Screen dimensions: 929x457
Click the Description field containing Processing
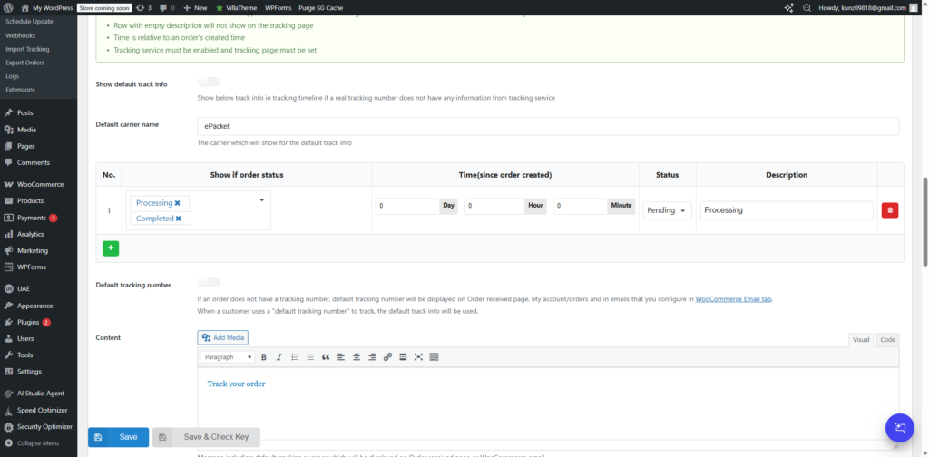pyautogui.click(x=787, y=210)
